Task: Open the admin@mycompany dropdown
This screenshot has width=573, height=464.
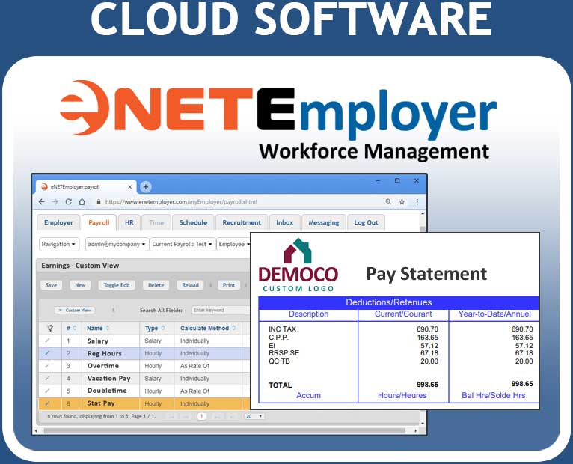Action: point(117,244)
